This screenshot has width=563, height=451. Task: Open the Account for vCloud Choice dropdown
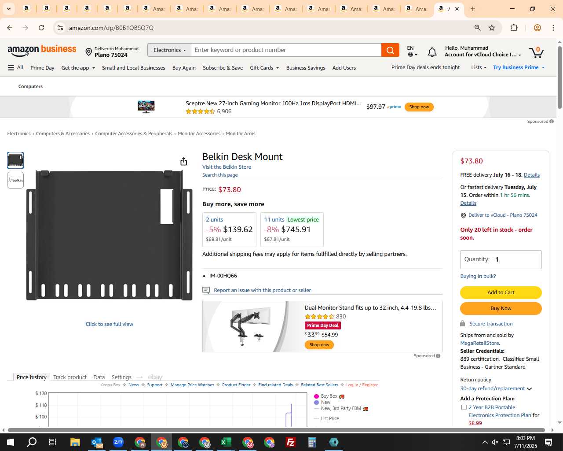click(483, 55)
